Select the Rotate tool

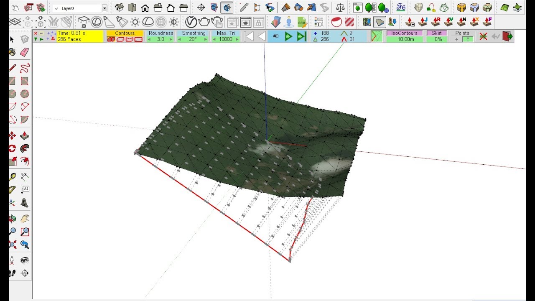[x=12, y=148]
